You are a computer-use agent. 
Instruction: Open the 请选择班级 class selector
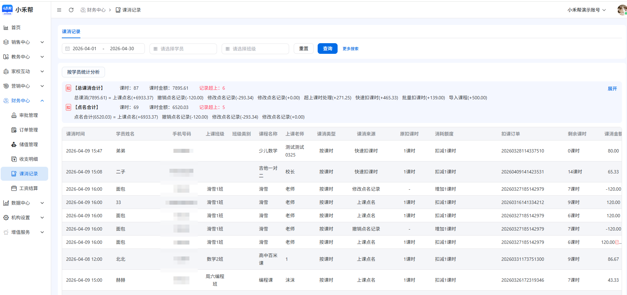click(255, 49)
